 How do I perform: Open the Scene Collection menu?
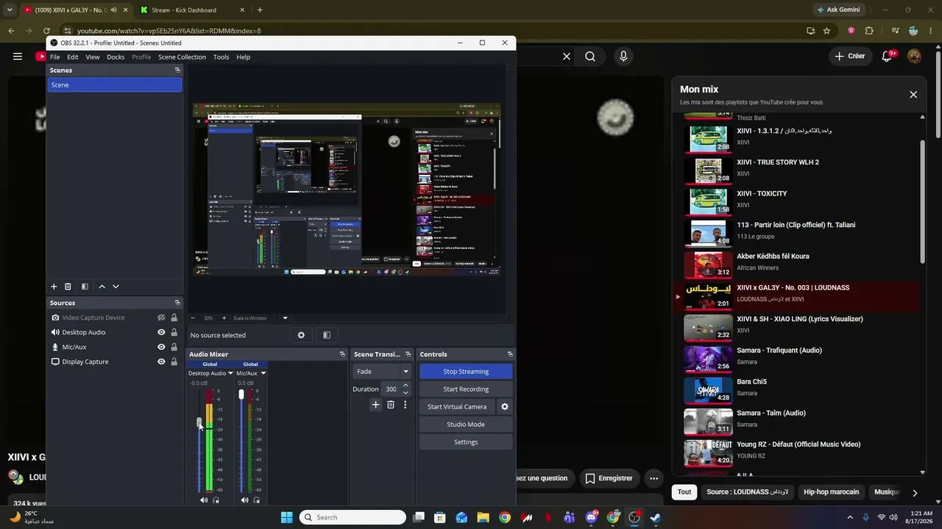pos(182,57)
